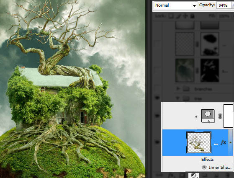Click the Effects label under tree layer
Viewport: 234px width, 178px height.
(x=208, y=159)
